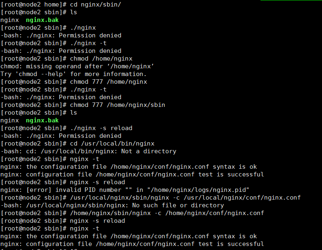The height and width of the screenshot is (250, 322).
Task: Click the 'invalid PID number' error line
Action: pyautogui.click(x=125, y=190)
